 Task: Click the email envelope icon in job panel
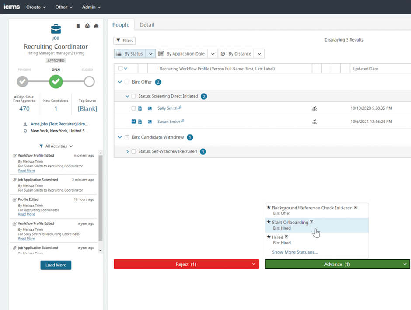[x=87, y=26]
